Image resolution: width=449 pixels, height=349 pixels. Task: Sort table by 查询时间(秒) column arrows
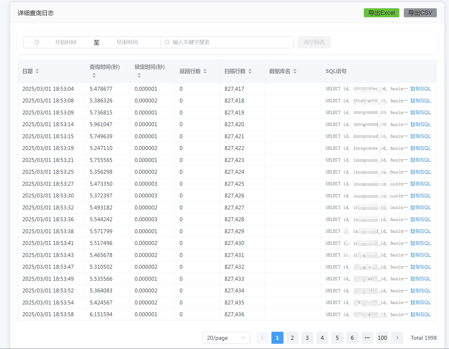[x=94, y=75]
